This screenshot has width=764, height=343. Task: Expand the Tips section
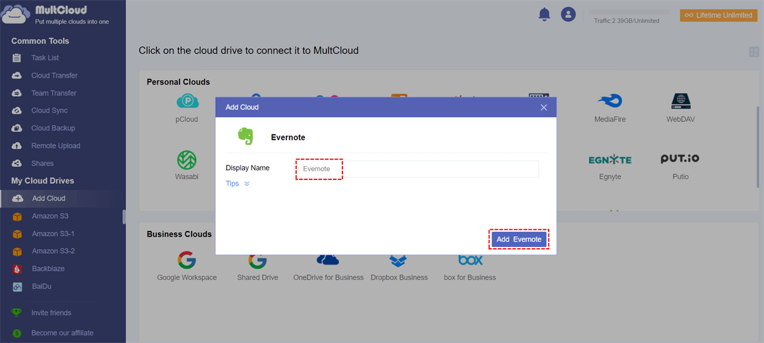(x=237, y=183)
